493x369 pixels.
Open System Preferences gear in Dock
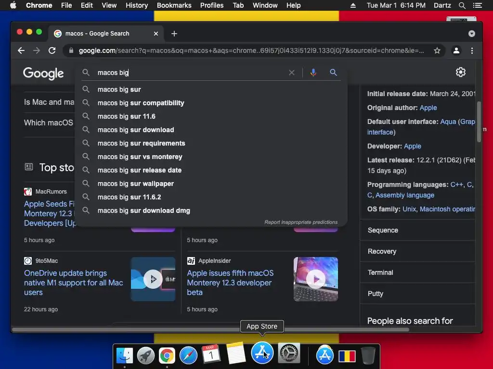pos(289,353)
